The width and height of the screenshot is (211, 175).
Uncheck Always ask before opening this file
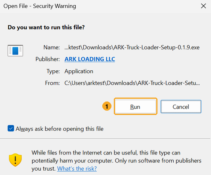click(11, 128)
